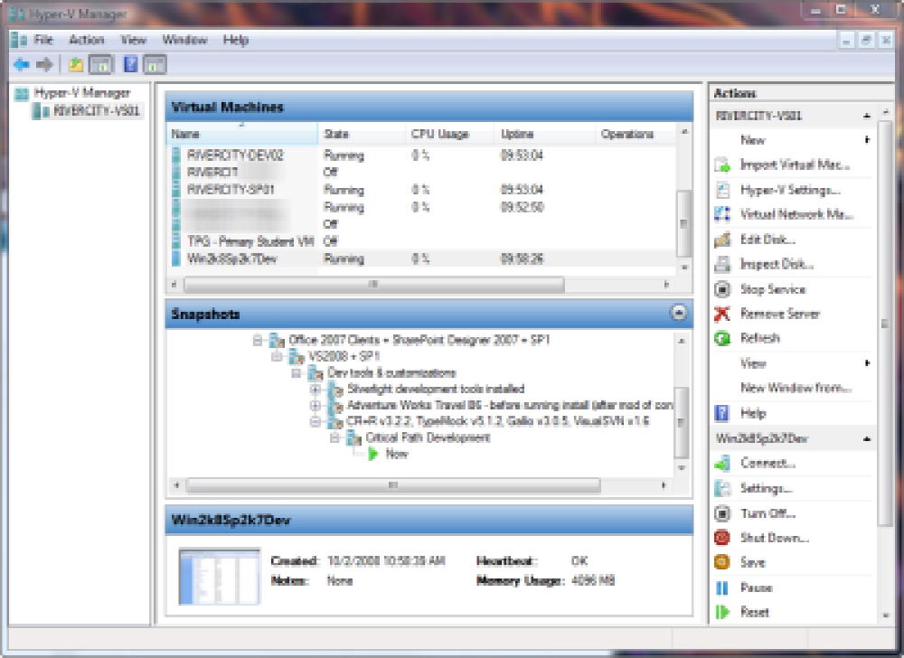Select Hyper-V Manager root tree node
The height and width of the screenshot is (658, 904).
click(x=82, y=93)
